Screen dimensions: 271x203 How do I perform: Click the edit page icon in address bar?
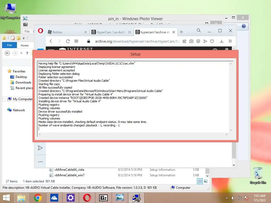[x=184, y=41]
